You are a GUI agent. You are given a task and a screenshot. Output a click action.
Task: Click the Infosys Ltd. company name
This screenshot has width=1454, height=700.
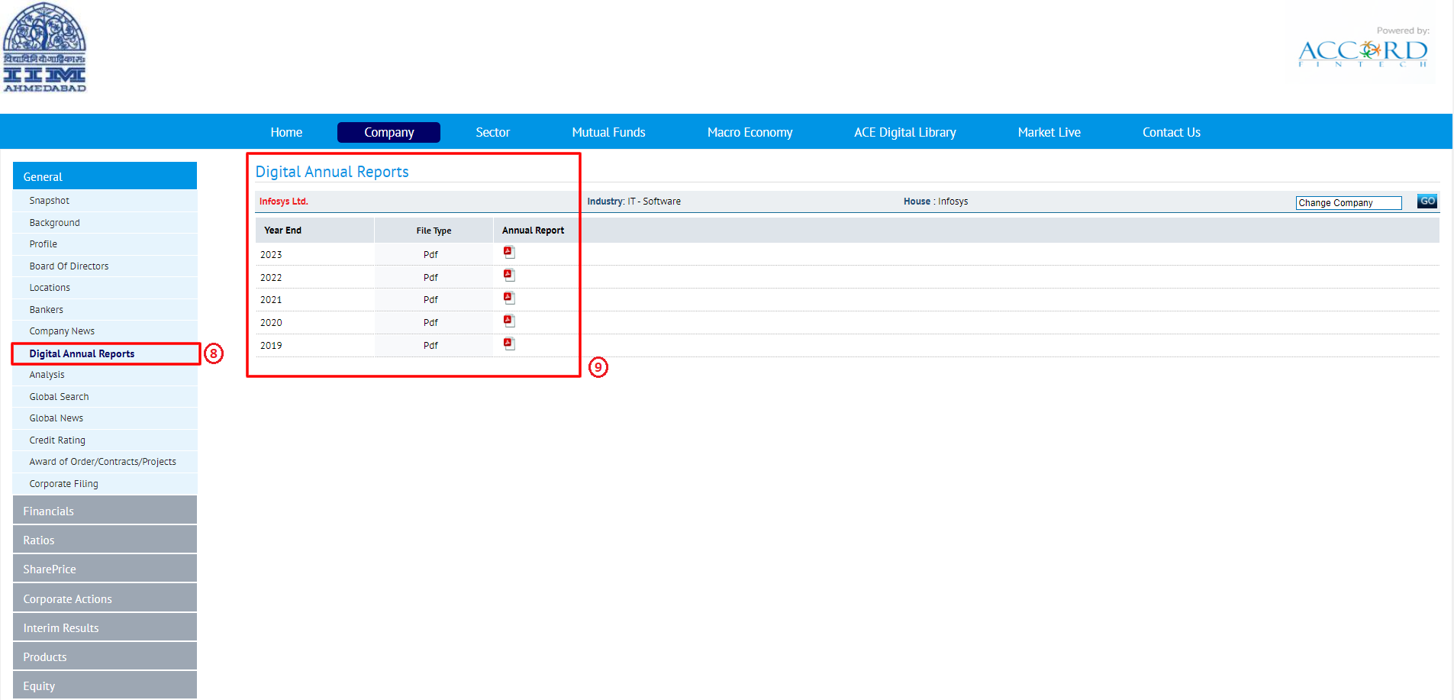click(x=283, y=202)
